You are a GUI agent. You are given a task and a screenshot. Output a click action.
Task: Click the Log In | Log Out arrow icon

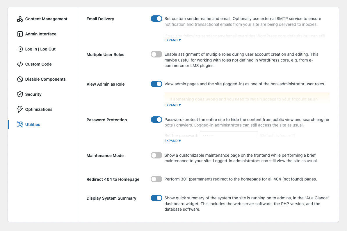(20, 49)
